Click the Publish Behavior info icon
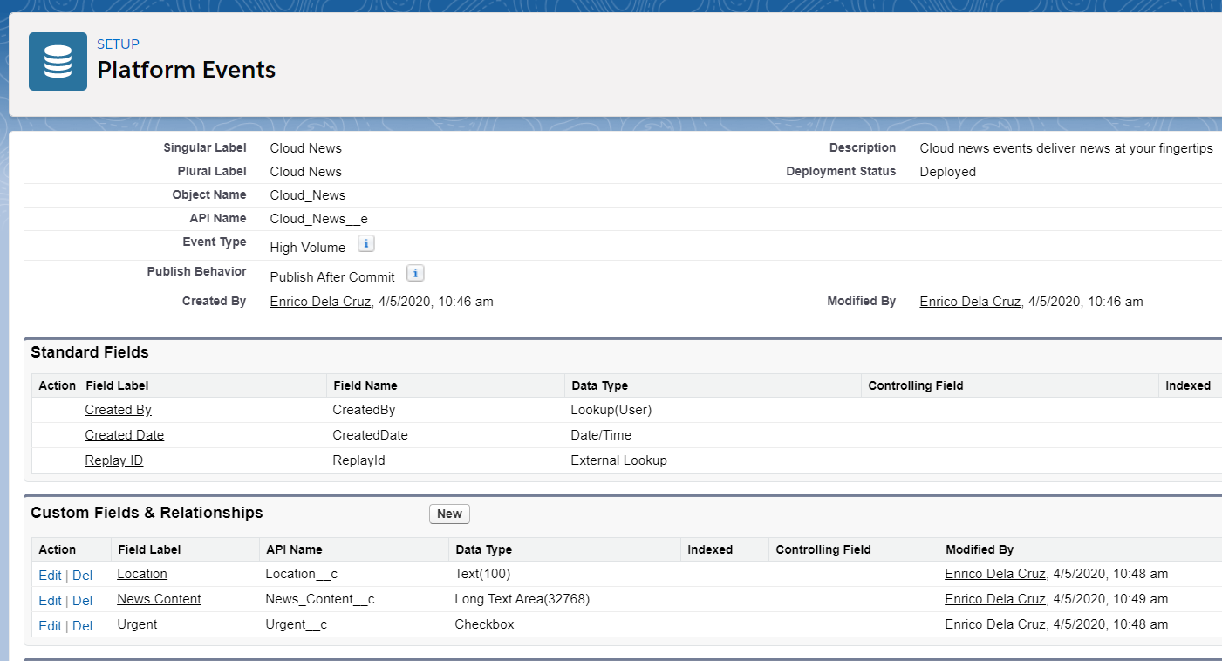Image resolution: width=1222 pixels, height=661 pixels. click(416, 274)
